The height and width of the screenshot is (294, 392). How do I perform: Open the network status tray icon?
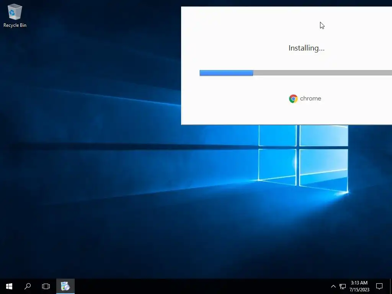tap(343, 286)
